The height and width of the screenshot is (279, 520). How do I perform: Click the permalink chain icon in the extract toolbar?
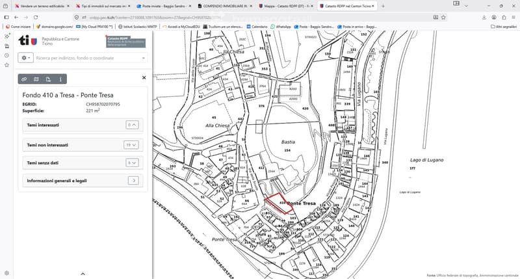point(24,79)
